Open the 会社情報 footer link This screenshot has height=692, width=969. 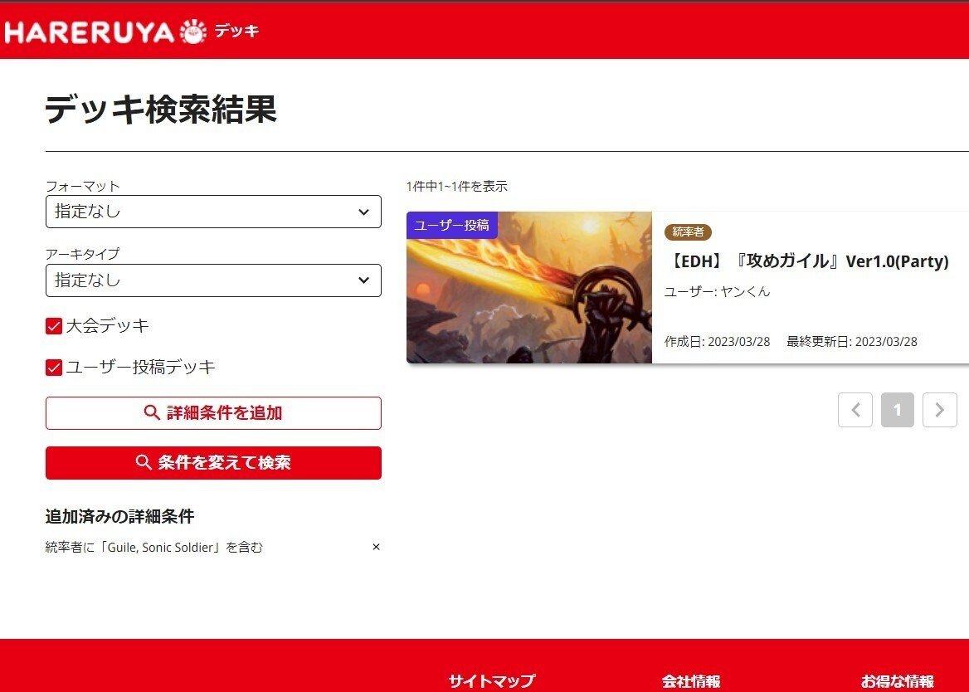[691, 681]
